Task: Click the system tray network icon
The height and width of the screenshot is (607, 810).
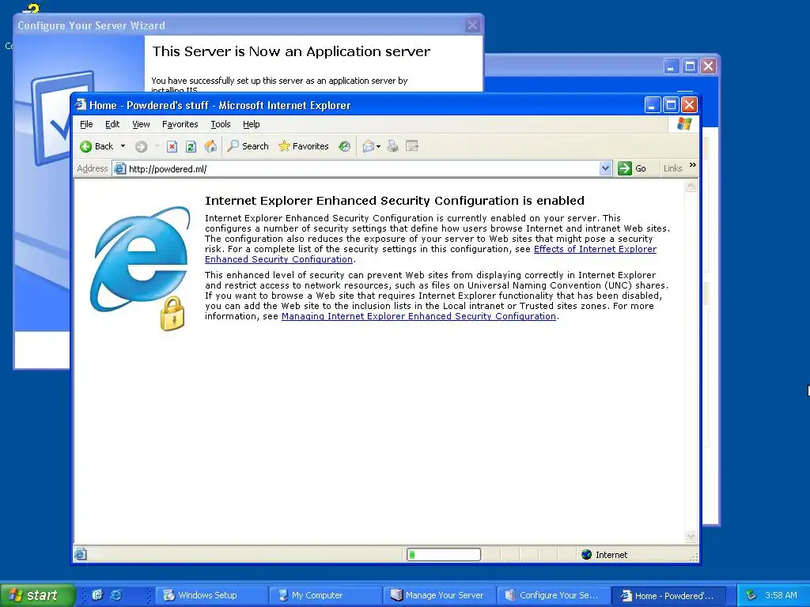Action: pos(751,595)
